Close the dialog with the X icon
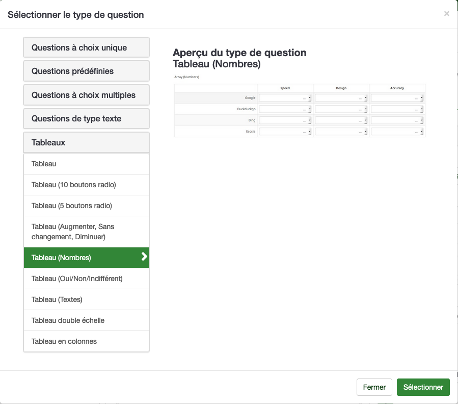This screenshot has width=458, height=404. [x=446, y=14]
